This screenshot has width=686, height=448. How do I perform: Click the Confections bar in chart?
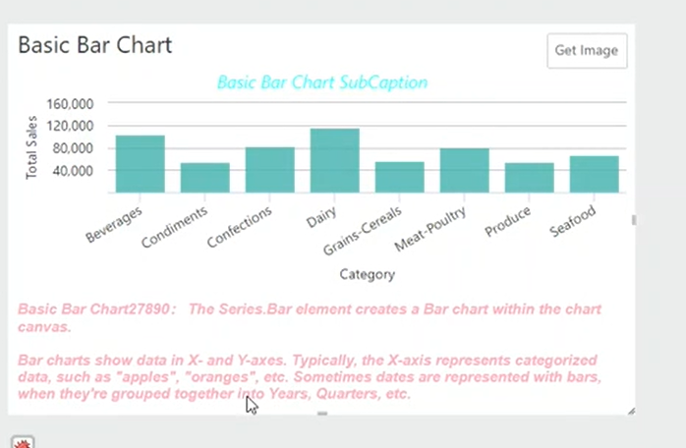(x=270, y=170)
